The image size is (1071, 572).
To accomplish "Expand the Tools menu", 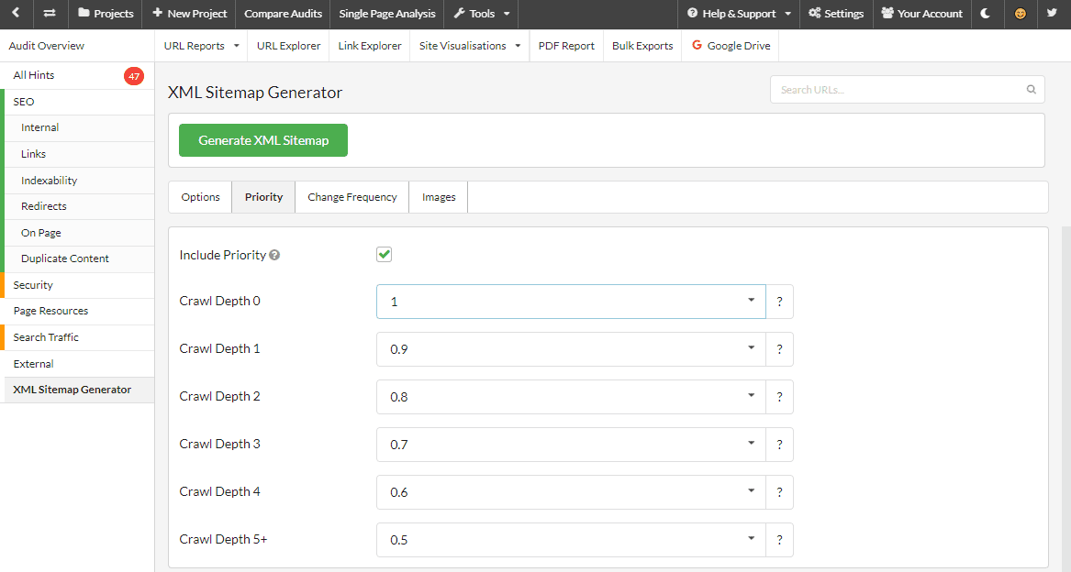I will (481, 14).
